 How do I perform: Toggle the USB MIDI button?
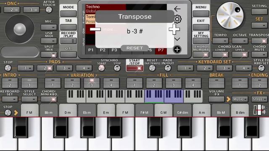49,41
